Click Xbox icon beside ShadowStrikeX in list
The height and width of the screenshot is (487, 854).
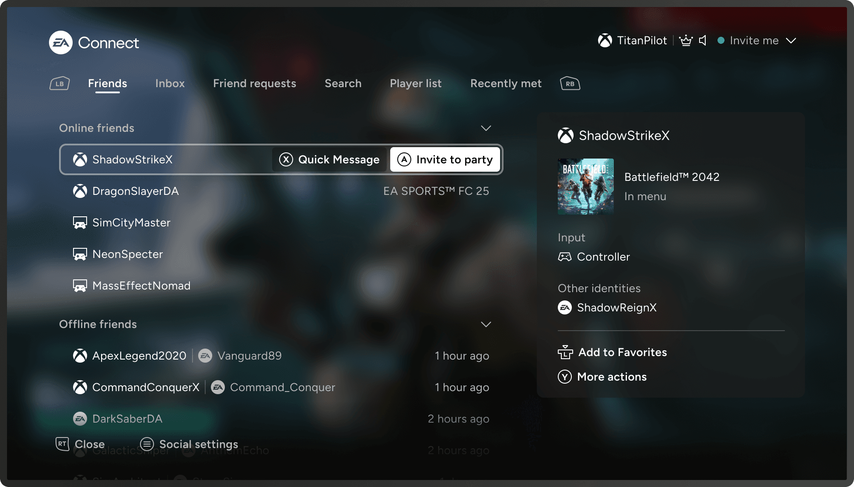(x=80, y=159)
